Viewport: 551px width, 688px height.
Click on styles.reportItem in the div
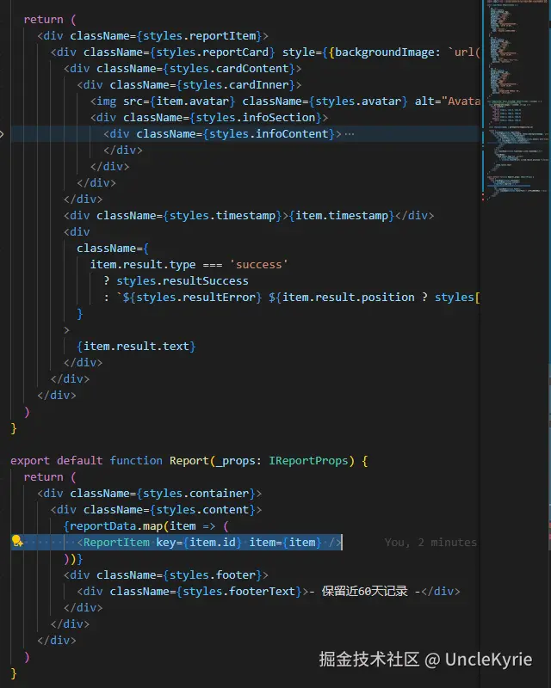[x=200, y=35]
